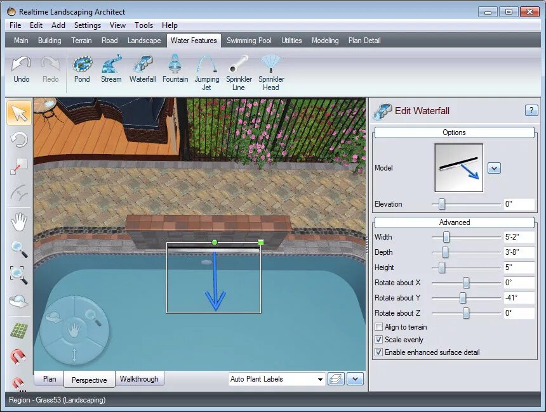Viewport: 546px width, 412px height.
Task: Click zoom magnifier in navigation wheel
Action: pyautogui.click(x=93, y=318)
